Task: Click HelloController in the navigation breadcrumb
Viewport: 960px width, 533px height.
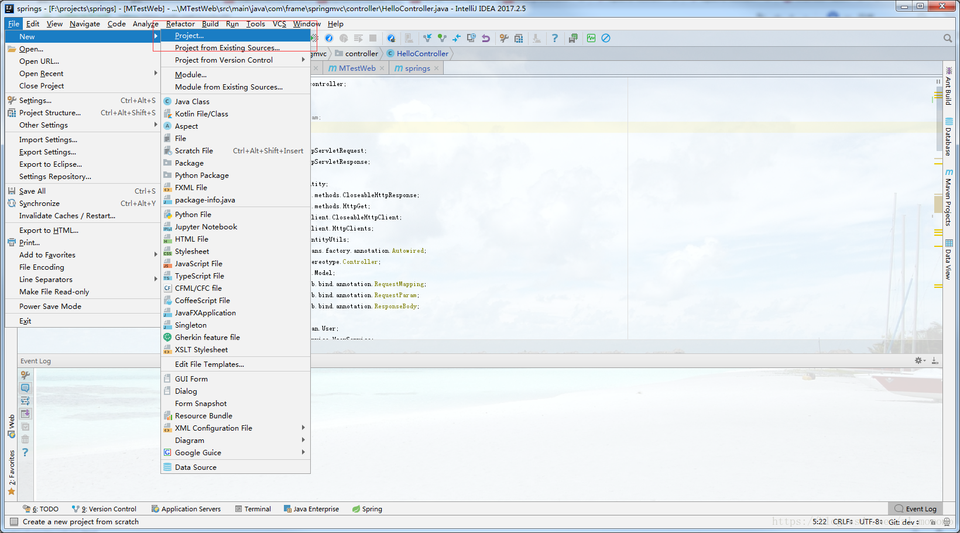Action: [418, 53]
